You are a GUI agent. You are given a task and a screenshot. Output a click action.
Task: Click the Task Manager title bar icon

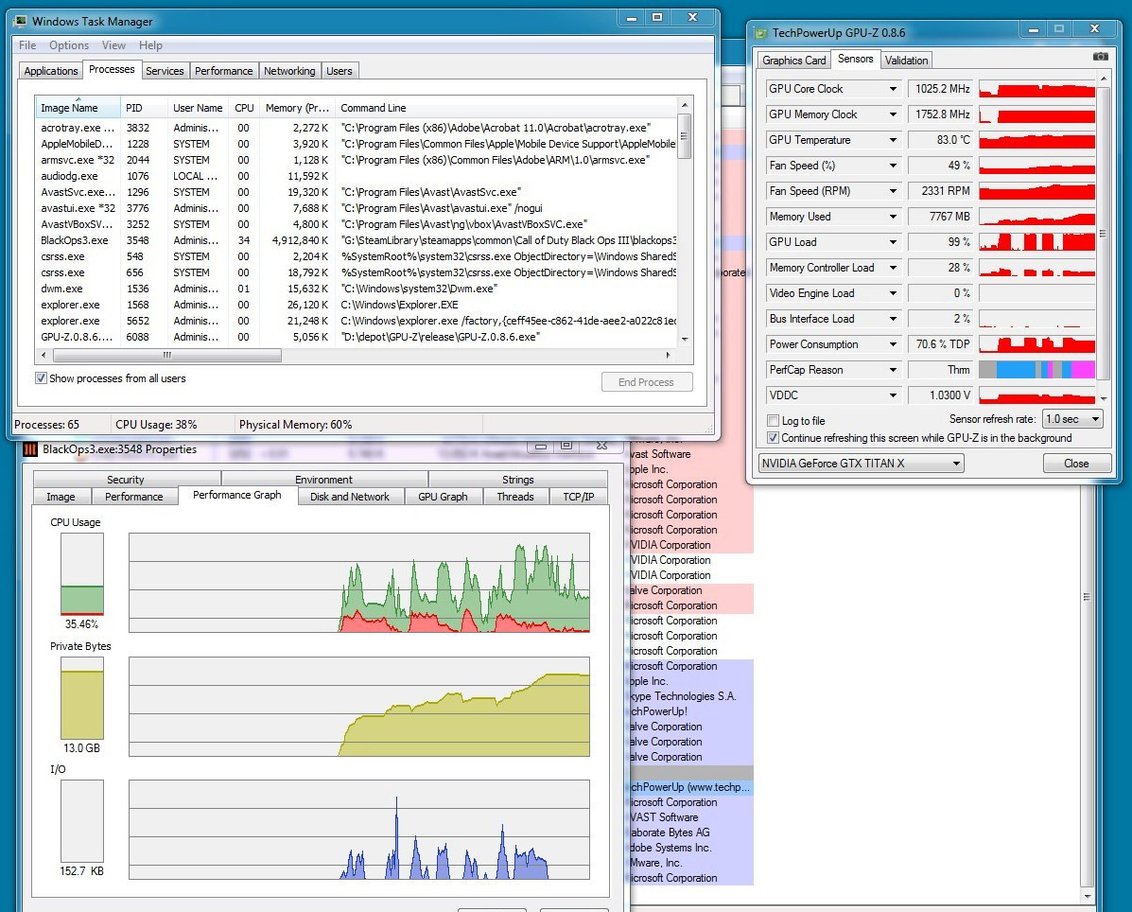pos(21,21)
